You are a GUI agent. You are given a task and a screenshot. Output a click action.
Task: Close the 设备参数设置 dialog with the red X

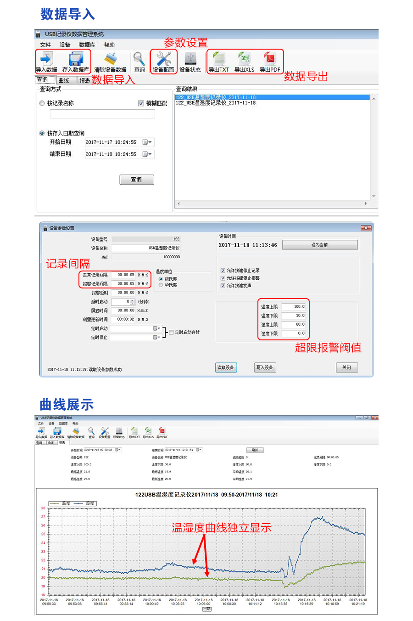(x=366, y=228)
